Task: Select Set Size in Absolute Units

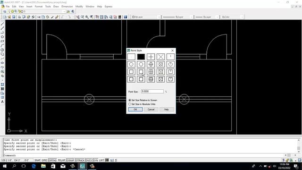Action: 142,104
